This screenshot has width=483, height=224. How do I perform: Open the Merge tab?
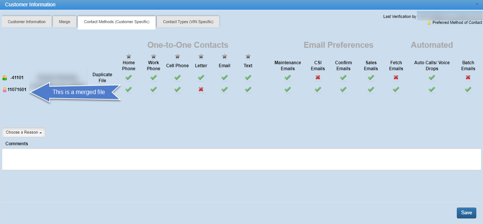pyautogui.click(x=65, y=22)
